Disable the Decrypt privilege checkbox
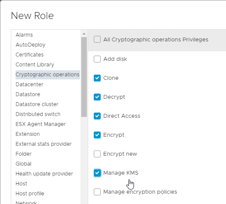This screenshot has height=204, width=226. [97, 97]
